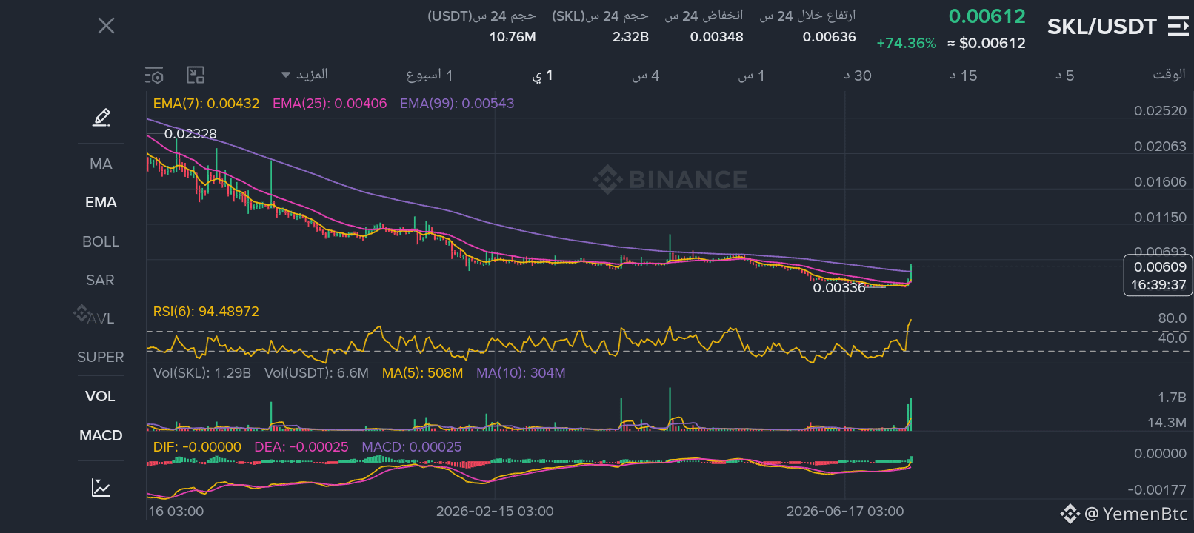This screenshot has width=1194, height=533.
Task: Click the +74.36% change value
Action: tap(907, 44)
